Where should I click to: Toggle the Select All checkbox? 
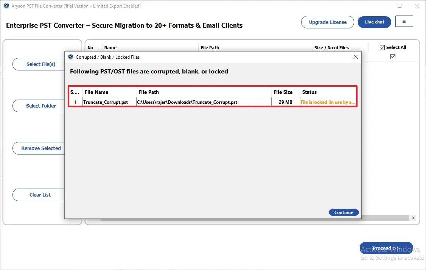382,47
